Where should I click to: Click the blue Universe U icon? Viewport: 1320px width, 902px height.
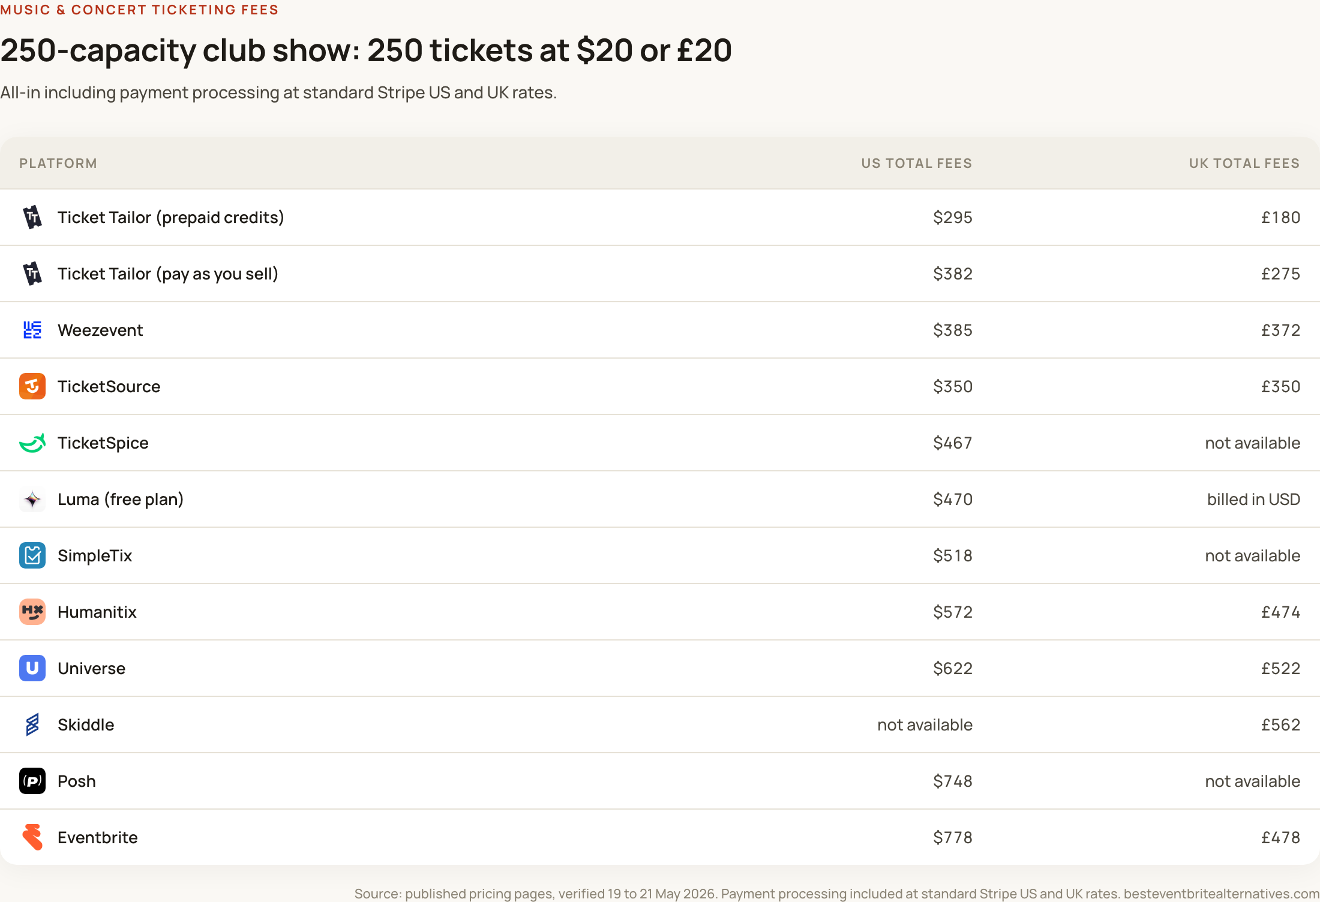click(x=32, y=668)
